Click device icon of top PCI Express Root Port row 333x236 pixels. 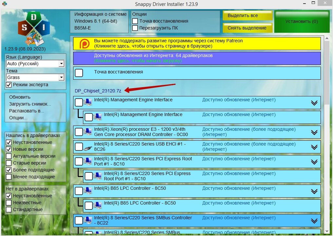pyautogui.click(x=88, y=161)
